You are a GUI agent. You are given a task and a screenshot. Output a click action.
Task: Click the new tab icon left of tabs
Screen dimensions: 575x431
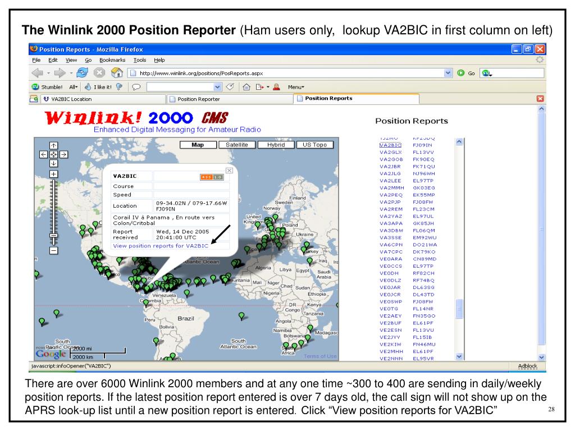click(x=34, y=99)
